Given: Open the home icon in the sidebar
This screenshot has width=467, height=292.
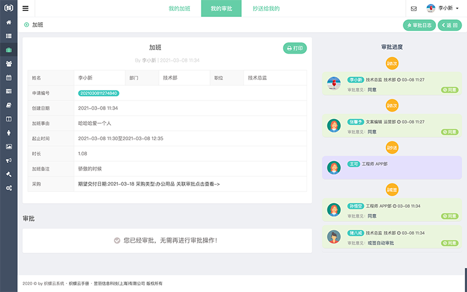Looking at the screenshot, I should coord(9,22).
